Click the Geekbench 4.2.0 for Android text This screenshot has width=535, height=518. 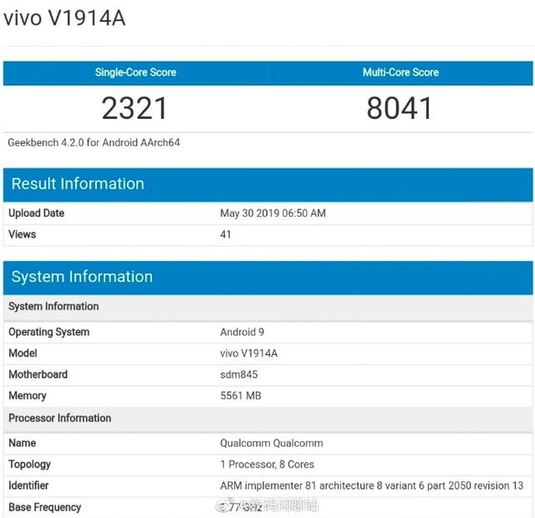tap(94, 142)
